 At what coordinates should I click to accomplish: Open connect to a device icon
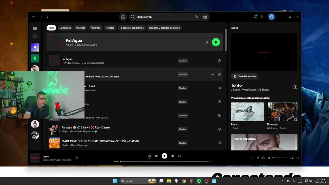264,158
